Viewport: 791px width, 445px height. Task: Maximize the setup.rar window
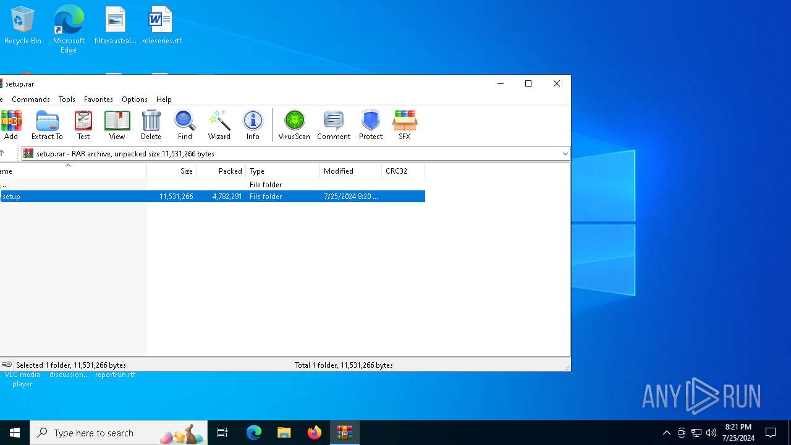[x=528, y=84]
